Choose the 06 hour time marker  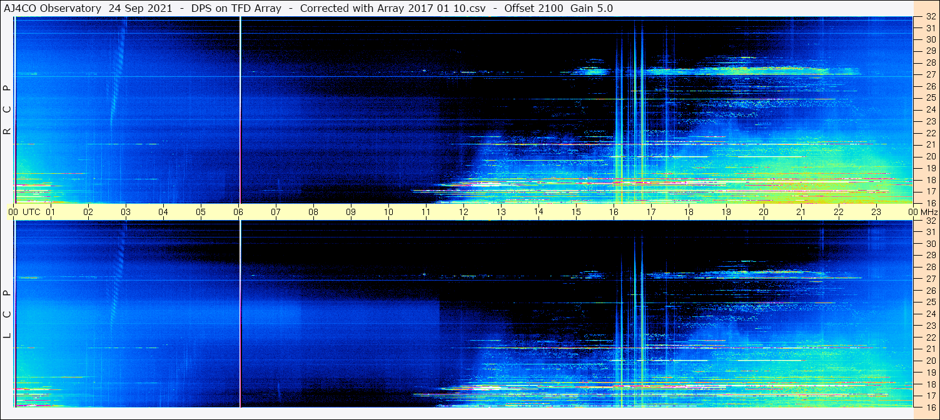(238, 212)
